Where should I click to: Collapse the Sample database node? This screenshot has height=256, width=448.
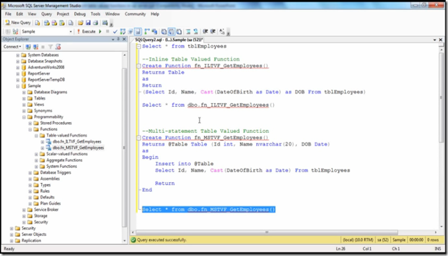pos(18,86)
